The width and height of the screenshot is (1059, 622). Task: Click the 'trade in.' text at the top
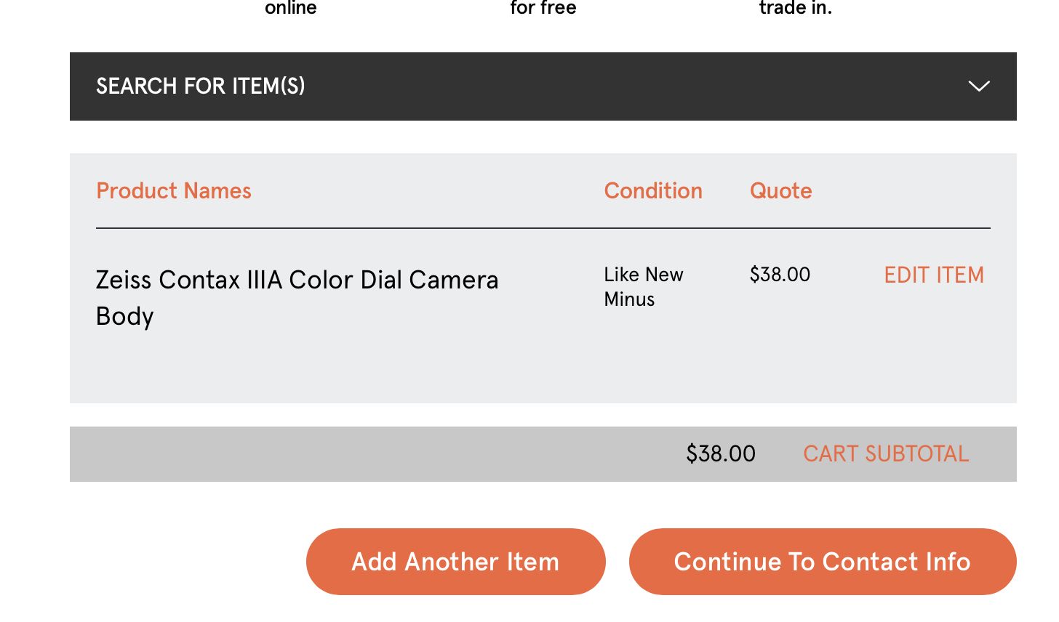[796, 8]
